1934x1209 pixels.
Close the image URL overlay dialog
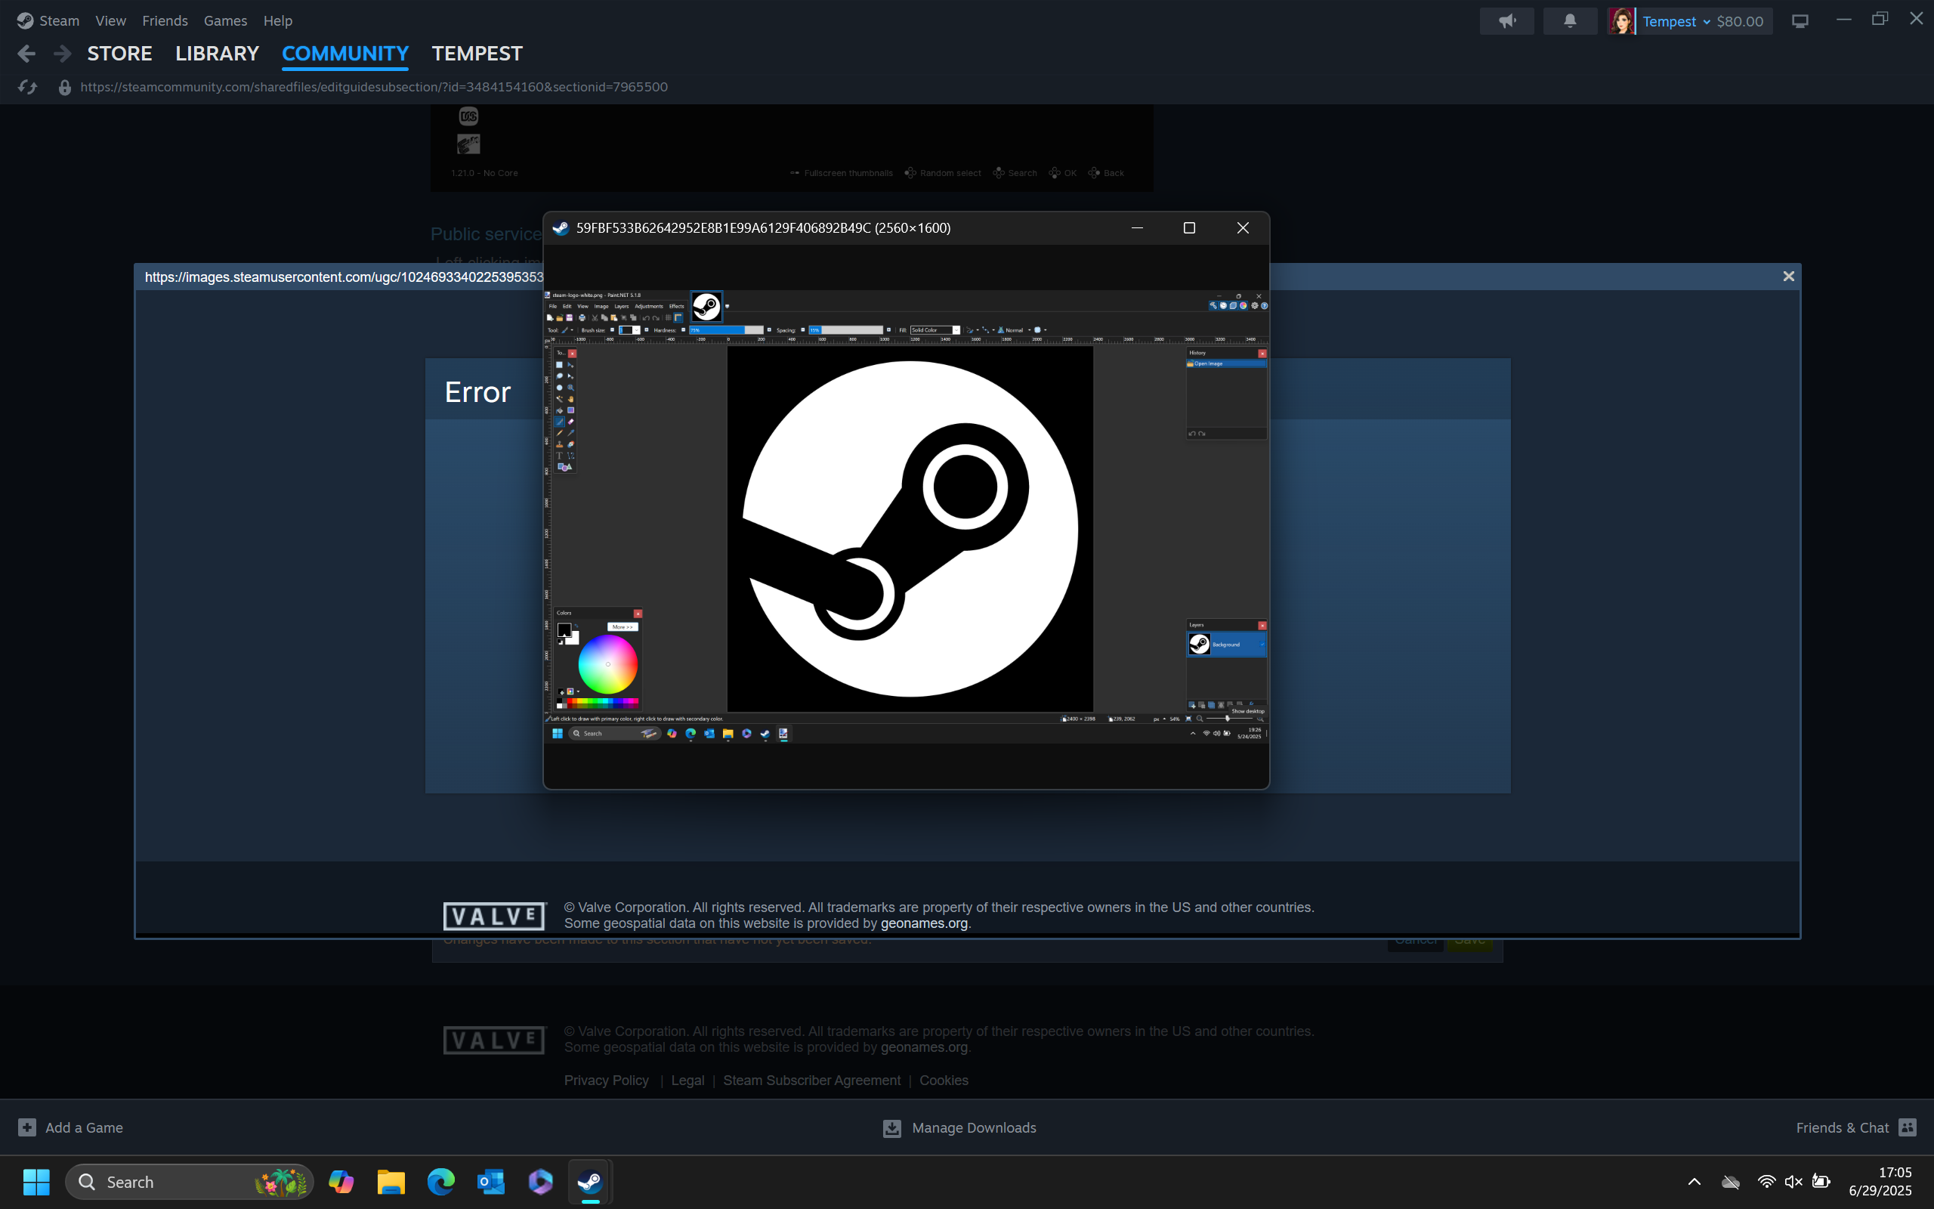pyautogui.click(x=1788, y=276)
